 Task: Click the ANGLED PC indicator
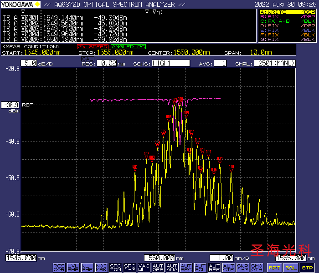click(x=129, y=47)
